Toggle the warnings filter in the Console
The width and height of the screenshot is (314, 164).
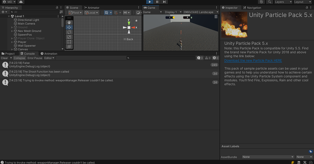[207, 58]
